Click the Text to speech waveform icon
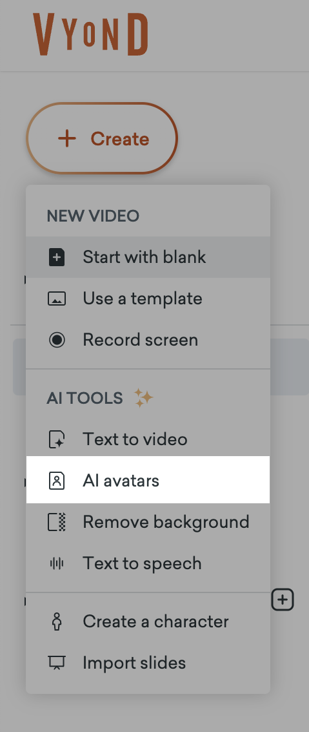 tap(57, 563)
